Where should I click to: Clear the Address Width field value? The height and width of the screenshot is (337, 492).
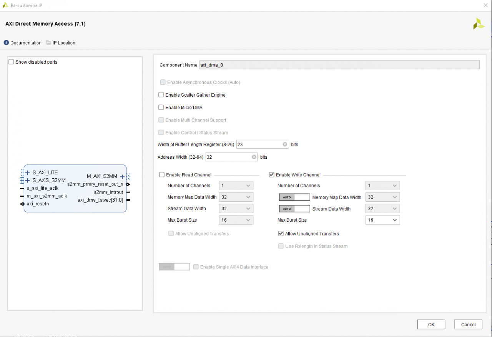(254, 157)
